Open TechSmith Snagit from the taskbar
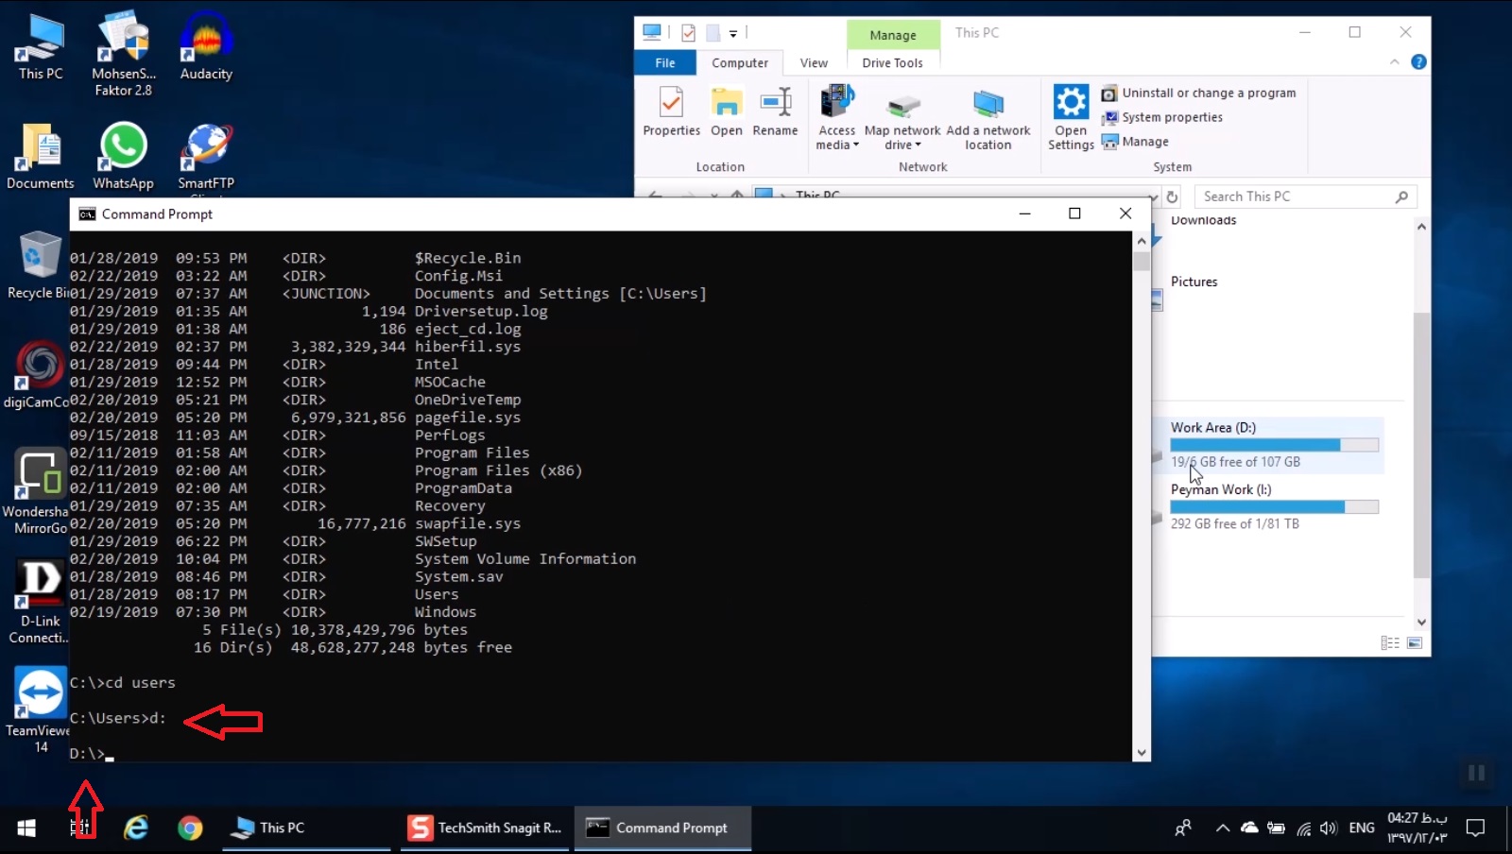The height and width of the screenshot is (854, 1512). (484, 828)
